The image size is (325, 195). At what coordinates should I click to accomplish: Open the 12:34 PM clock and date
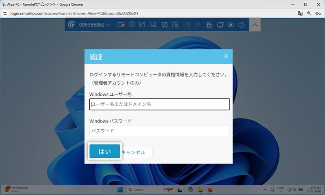[x=314, y=189]
